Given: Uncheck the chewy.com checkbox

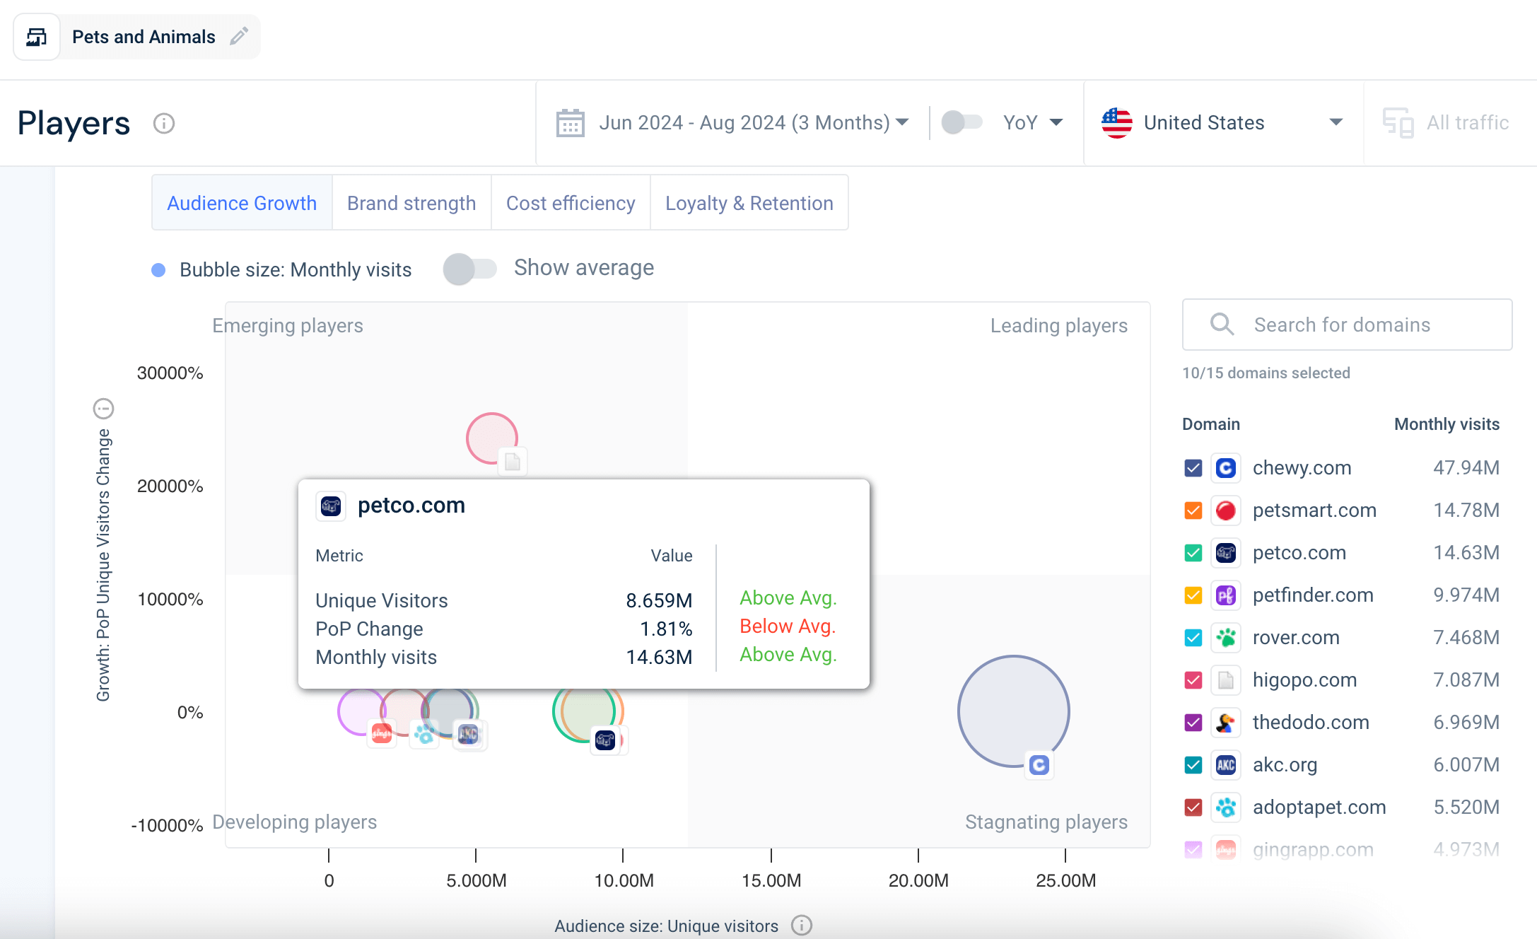Looking at the screenshot, I should [1193, 468].
